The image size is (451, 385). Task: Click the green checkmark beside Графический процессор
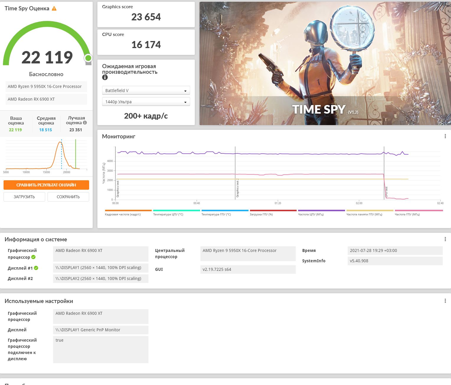(33, 257)
